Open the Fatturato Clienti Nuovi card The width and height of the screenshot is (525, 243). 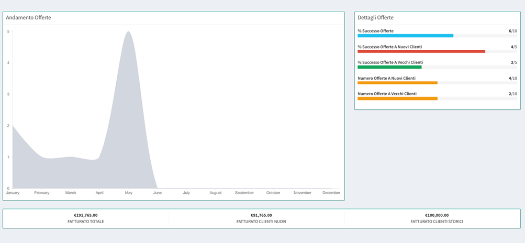click(261, 218)
